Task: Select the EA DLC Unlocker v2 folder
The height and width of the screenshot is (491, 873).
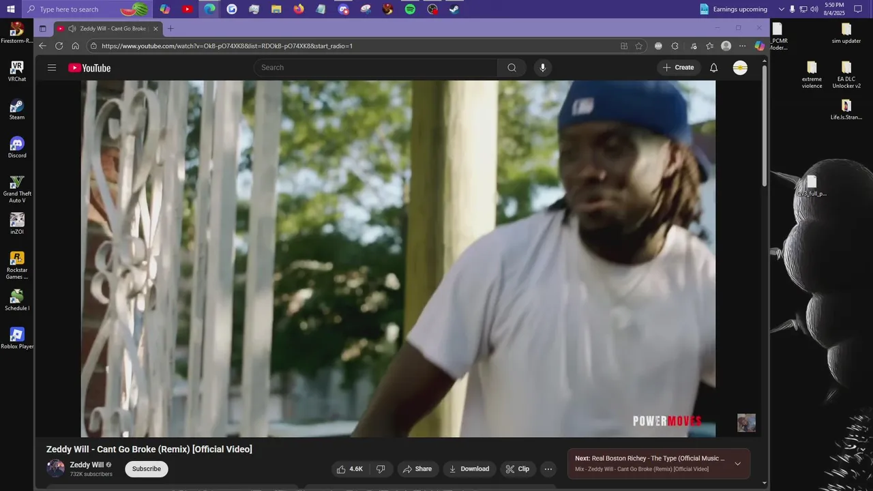Action: click(846, 75)
